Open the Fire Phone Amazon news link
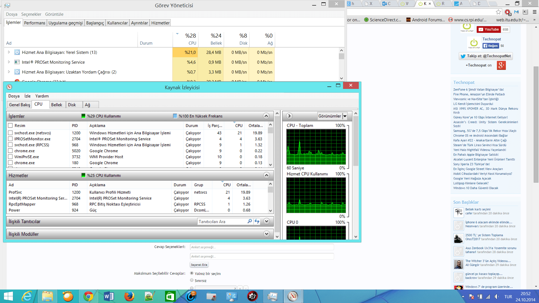The image size is (539, 303). coord(479,94)
